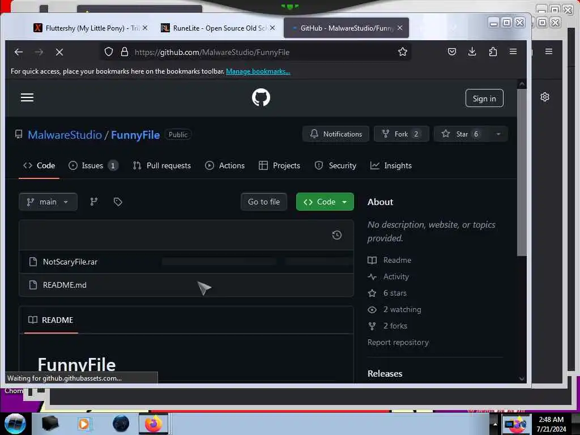Click the Go to file button

(264, 202)
